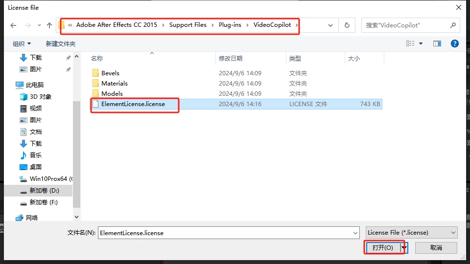This screenshot has height=264, width=470.
Task: Click 取消 to cancel
Action: click(436, 247)
